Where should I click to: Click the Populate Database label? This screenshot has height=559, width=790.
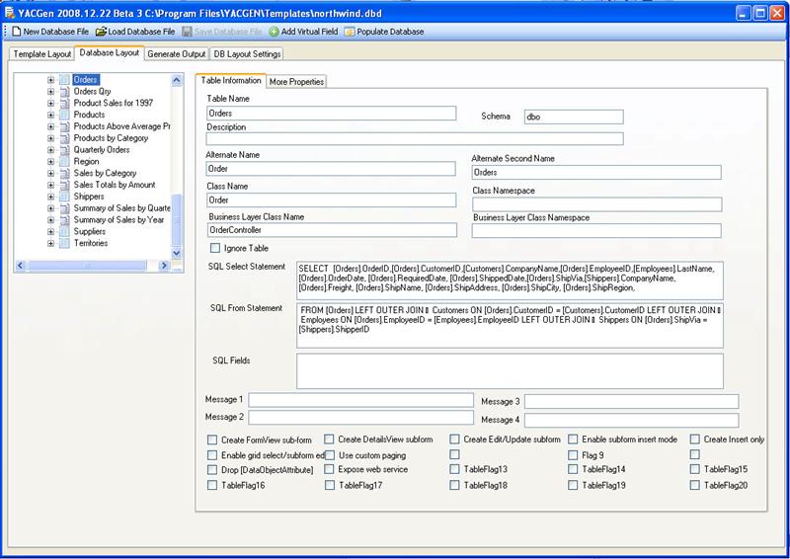coord(390,32)
